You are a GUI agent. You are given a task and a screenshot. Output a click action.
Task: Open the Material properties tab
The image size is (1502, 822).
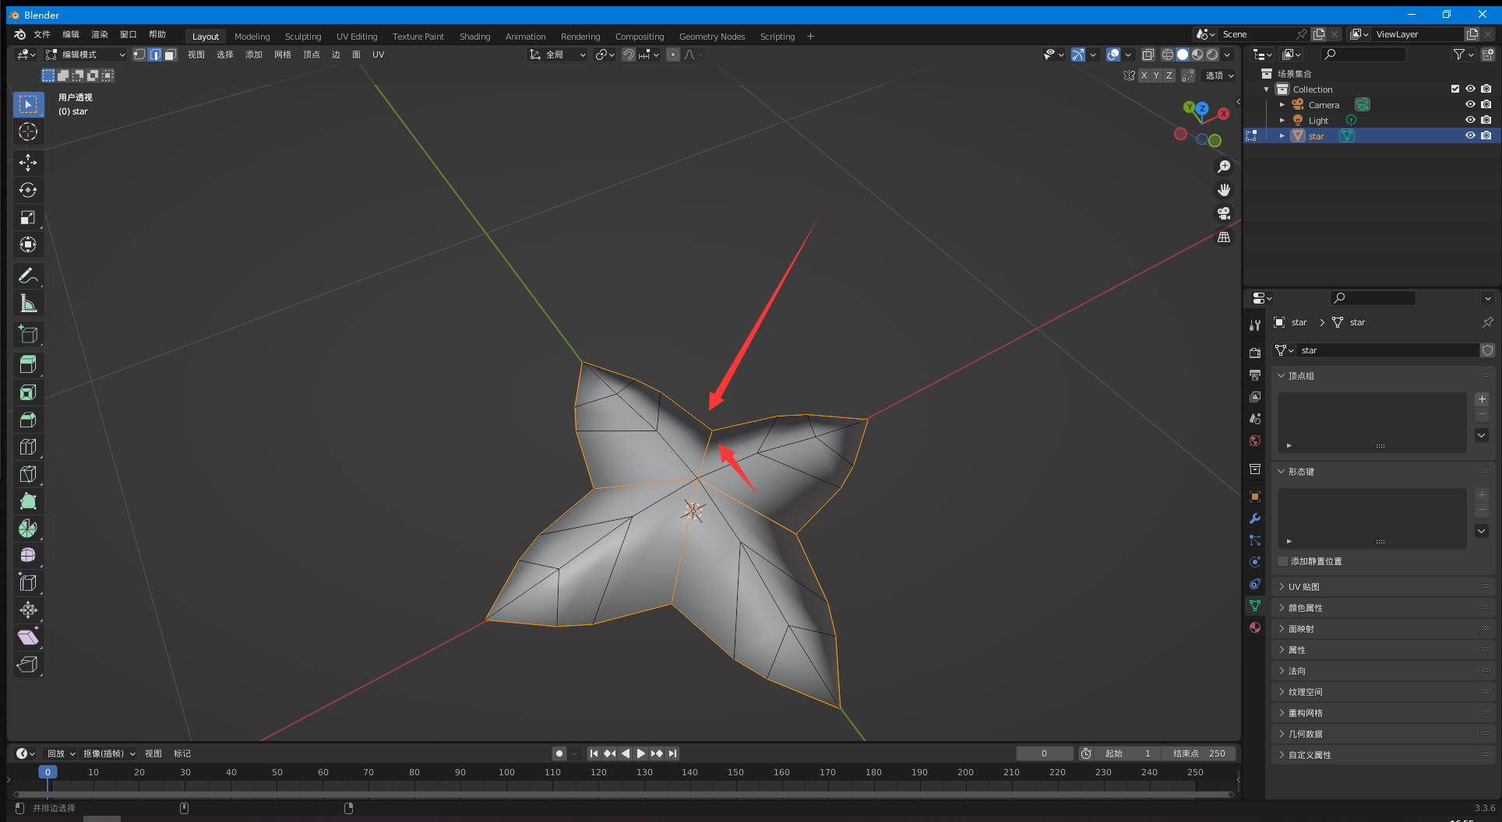click(1254, 627)
